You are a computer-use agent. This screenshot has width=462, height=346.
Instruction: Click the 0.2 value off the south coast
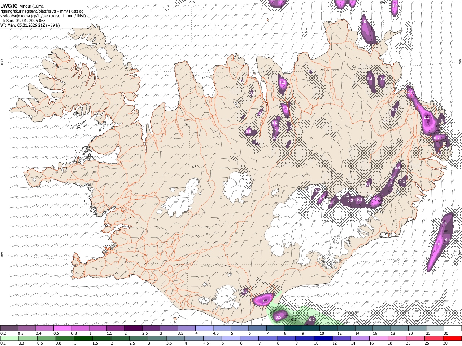(312, 320)
